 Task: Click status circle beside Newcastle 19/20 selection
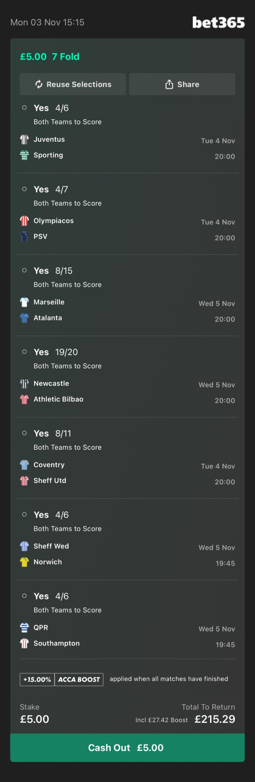coord(24,352)
